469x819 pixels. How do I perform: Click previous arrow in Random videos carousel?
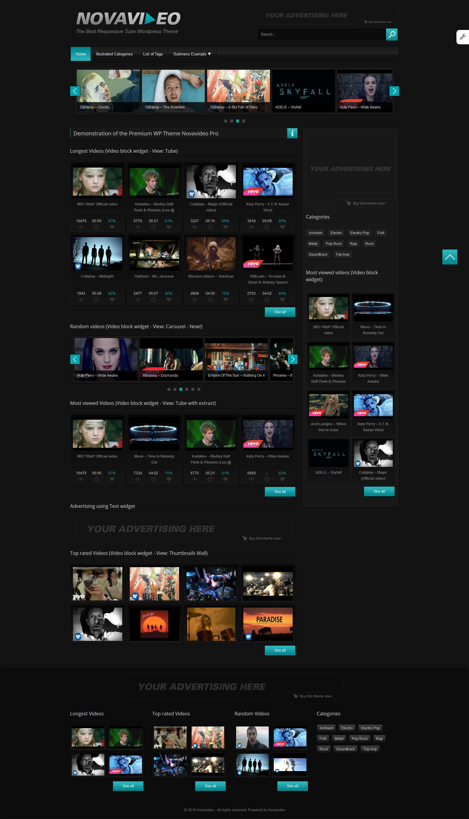click(75, 359)
